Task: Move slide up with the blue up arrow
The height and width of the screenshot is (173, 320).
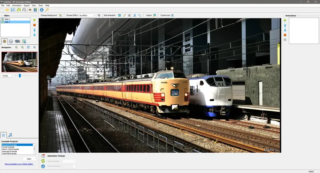Action: (34, 30)
